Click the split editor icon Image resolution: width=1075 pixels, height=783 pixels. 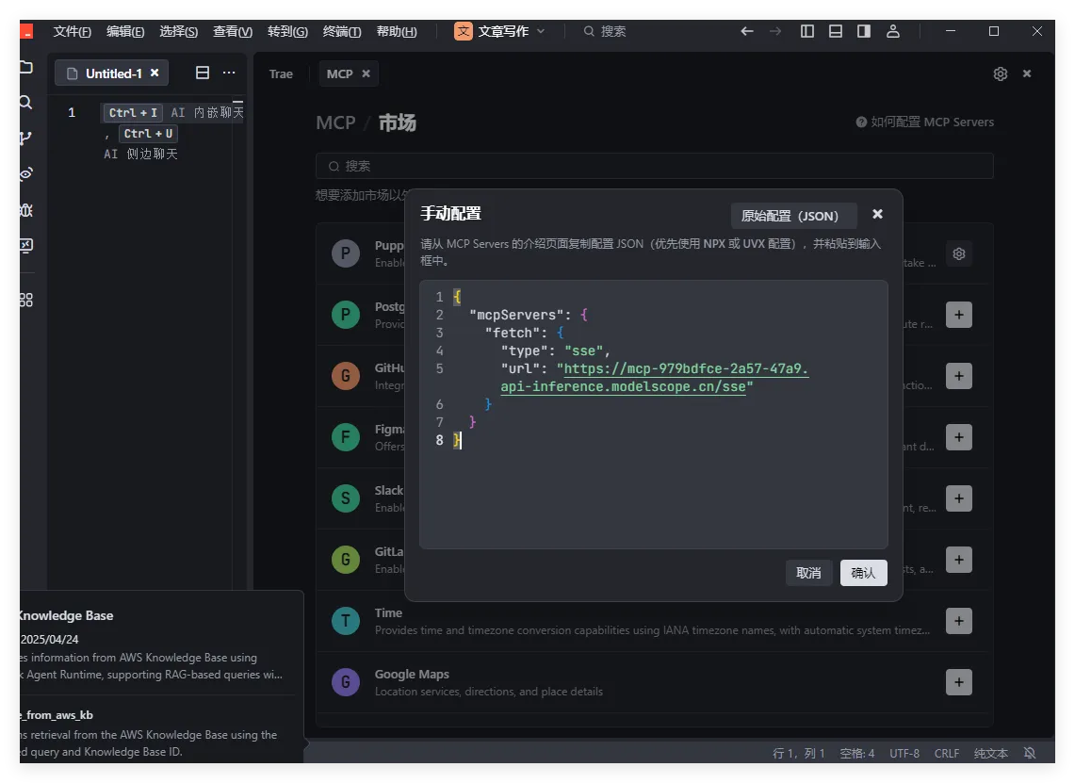pyautogui.click(x=203, y=73)
